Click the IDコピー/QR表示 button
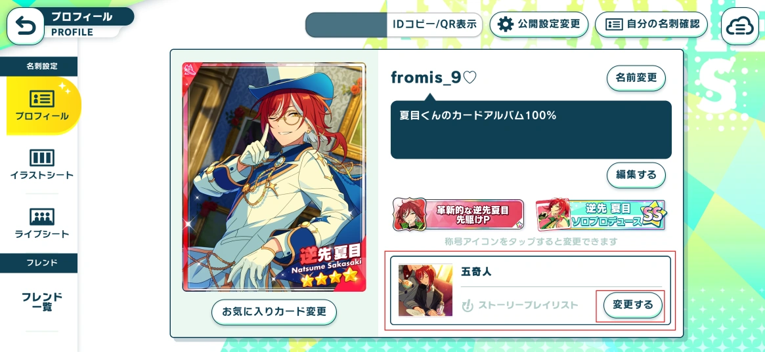 (x=434, y=24)
